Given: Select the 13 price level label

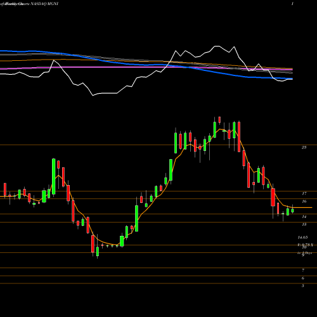Looking at the screenshot, I should pos(304,224).
